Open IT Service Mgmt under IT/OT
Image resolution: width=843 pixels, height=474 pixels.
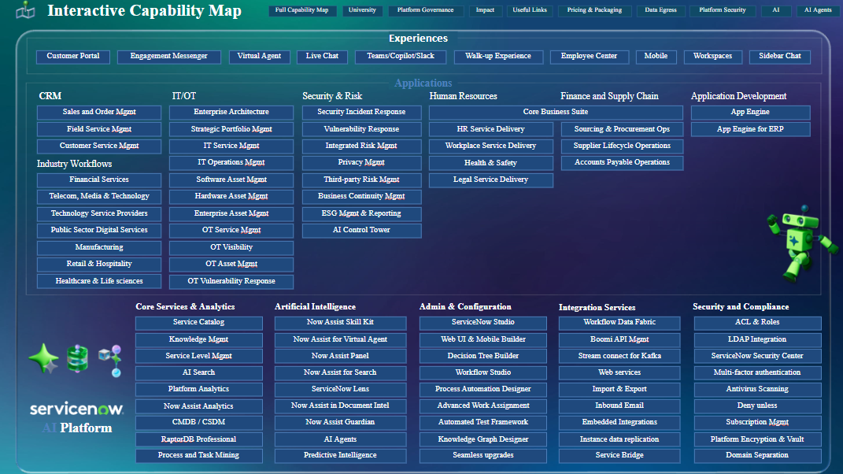click(x=231, y=146)
